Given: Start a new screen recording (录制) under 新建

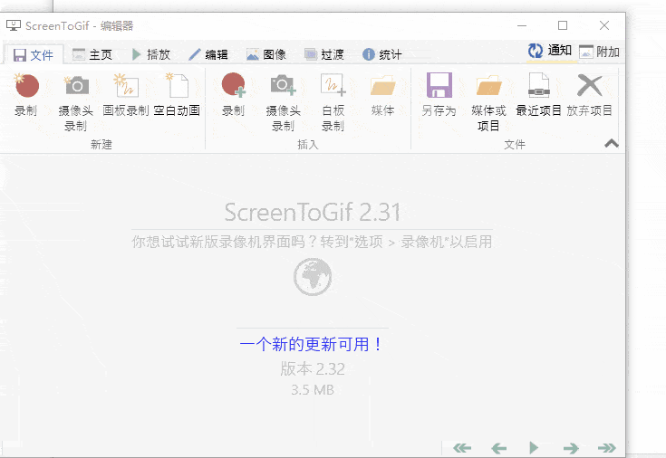Looking at the screenshot, I should point(26,96).
